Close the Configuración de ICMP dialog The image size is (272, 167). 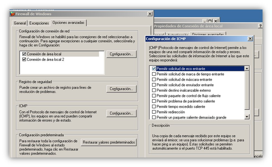coord(250,39)
